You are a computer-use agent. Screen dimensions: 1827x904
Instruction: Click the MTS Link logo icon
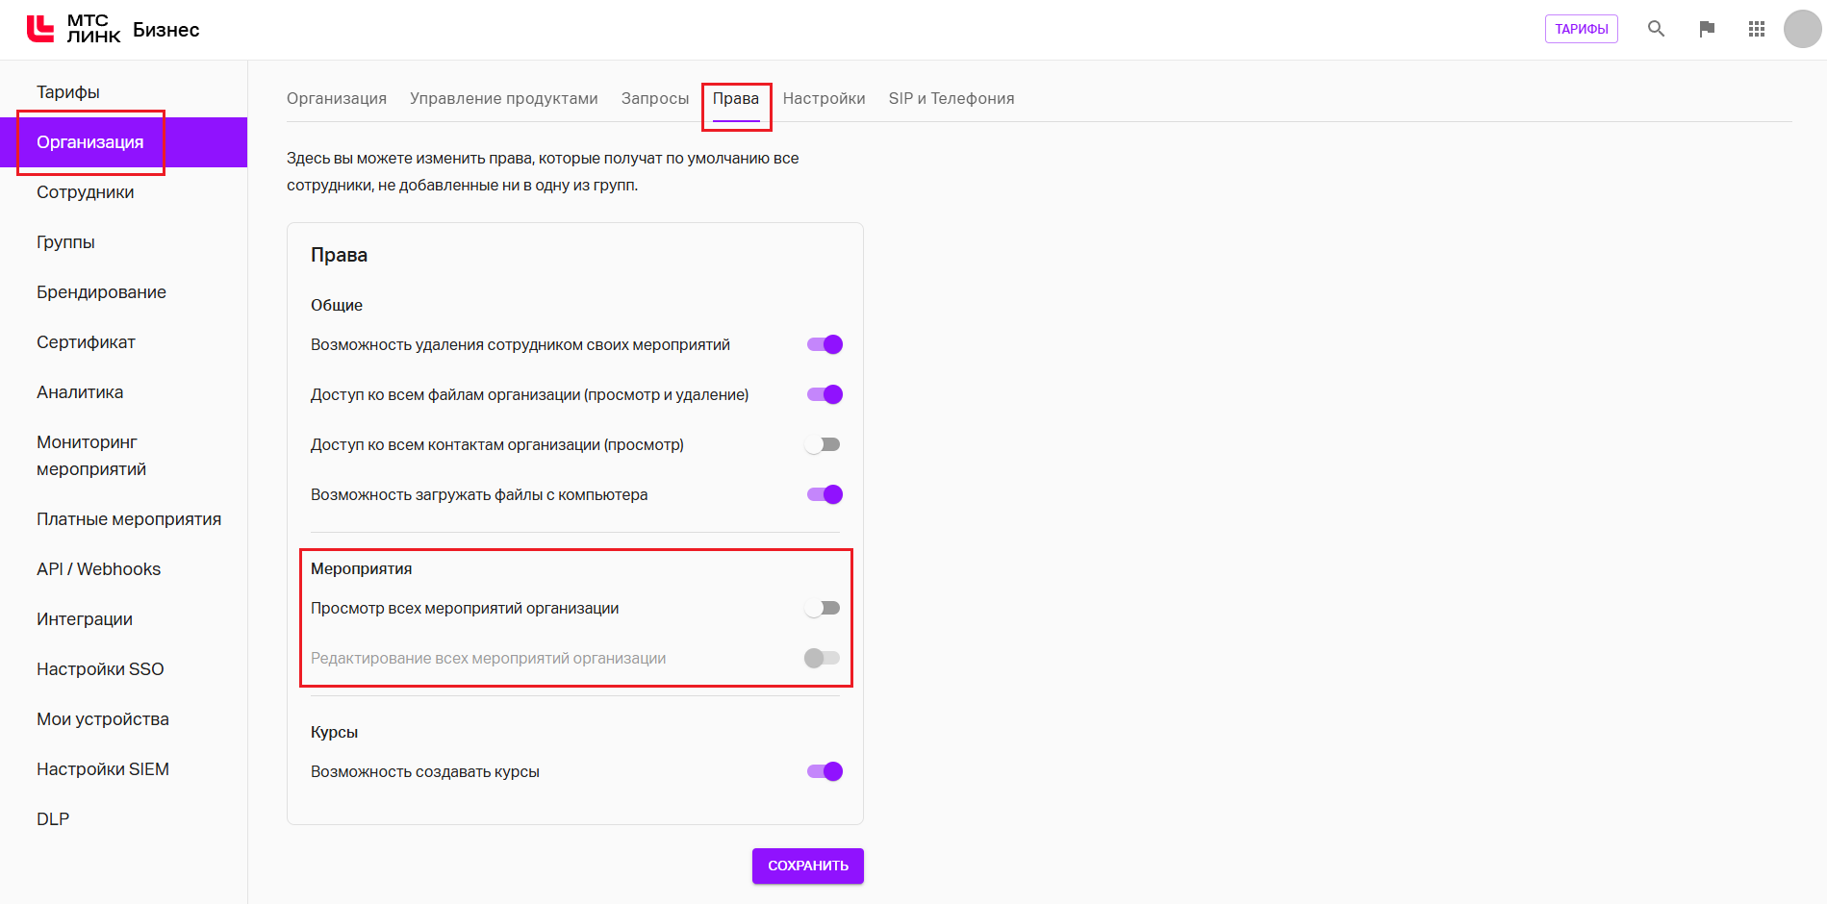[x=40, y=29]
